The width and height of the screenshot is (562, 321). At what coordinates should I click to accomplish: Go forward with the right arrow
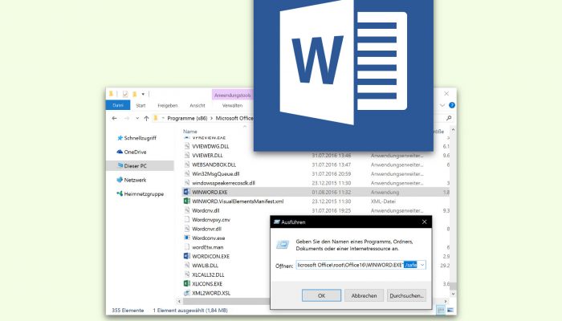click(x=127, y=118)
